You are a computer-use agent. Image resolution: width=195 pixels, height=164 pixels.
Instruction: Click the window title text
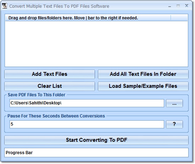tap(59, 6)
